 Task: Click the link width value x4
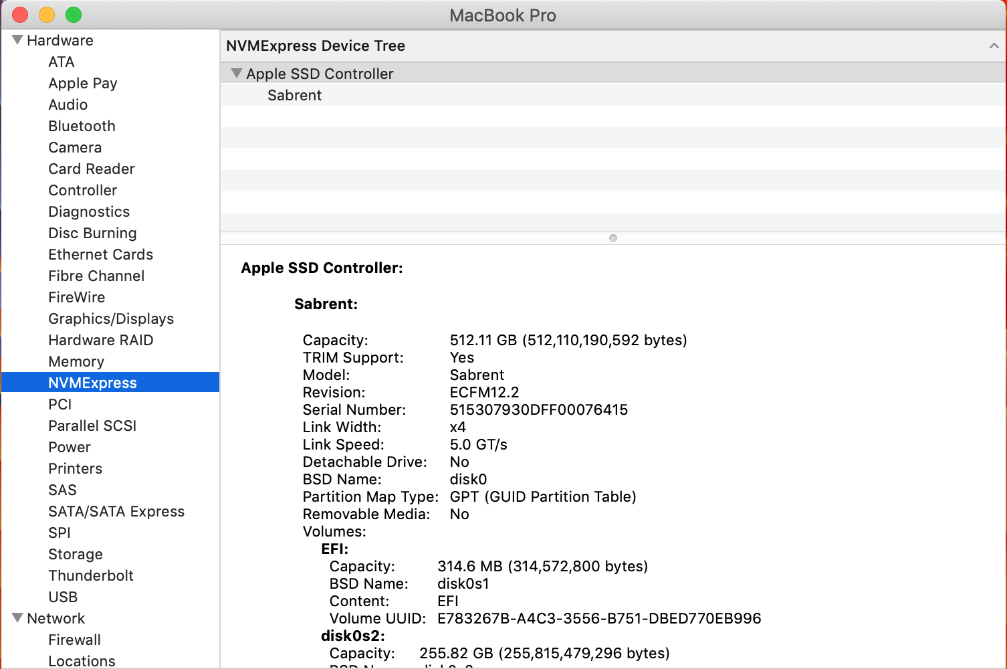[x=458, y=427]
